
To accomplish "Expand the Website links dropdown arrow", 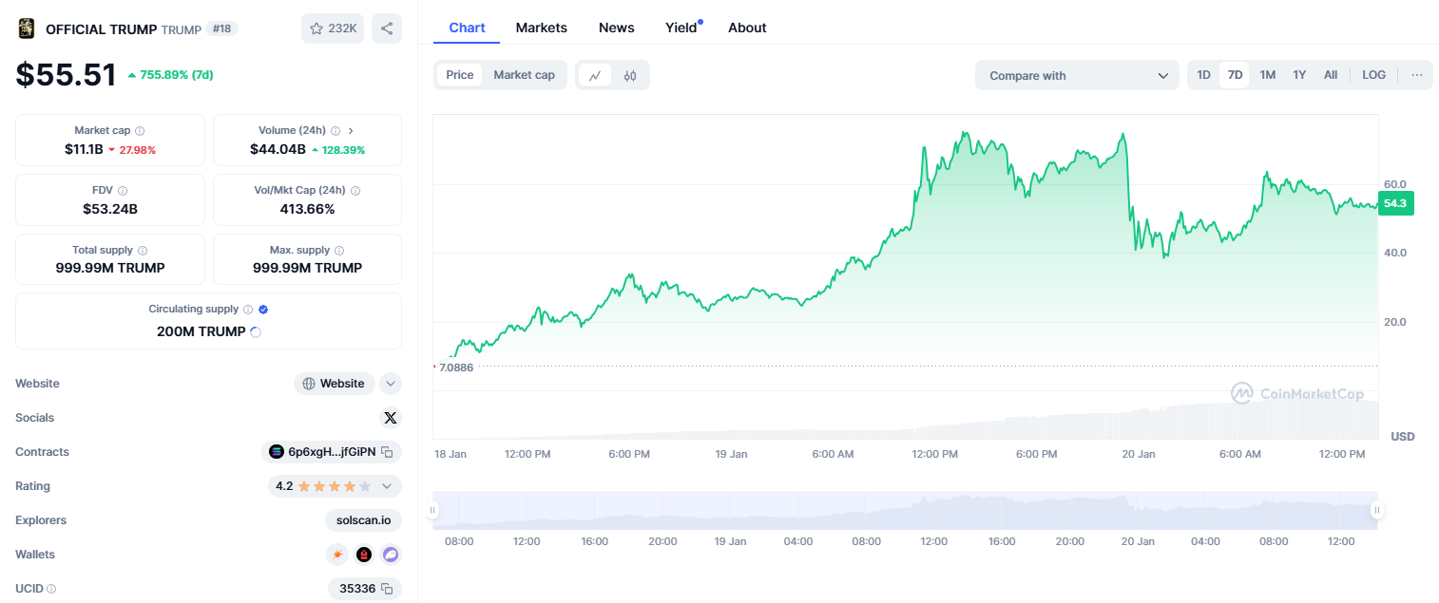I will point(391,384).
